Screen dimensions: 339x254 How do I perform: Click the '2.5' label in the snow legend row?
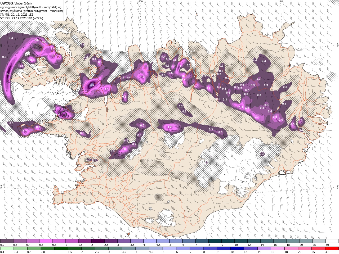[x=106, y=245]
